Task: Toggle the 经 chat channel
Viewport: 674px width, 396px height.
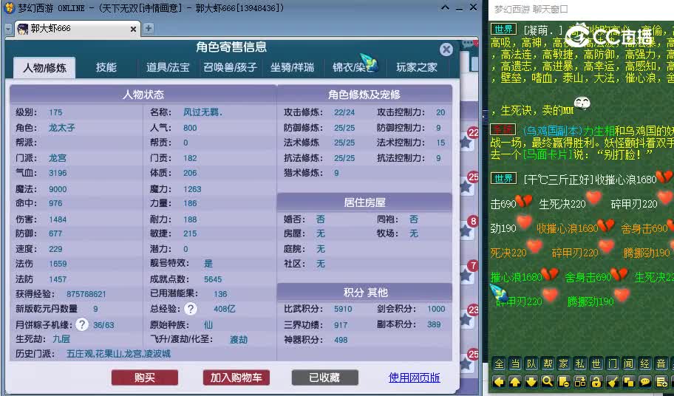Action: pyautogui.click(x=644, y=363)
